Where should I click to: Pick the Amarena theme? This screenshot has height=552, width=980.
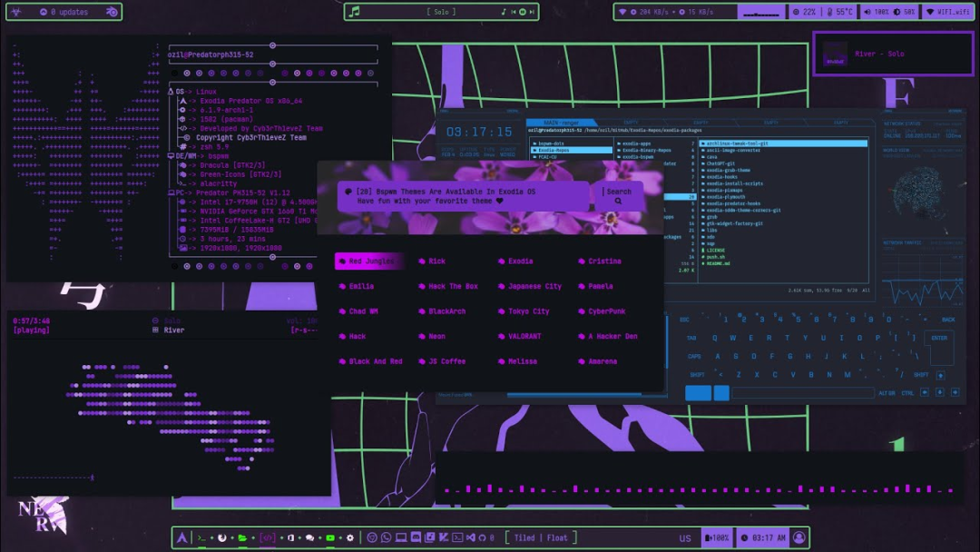coord(597,360)
